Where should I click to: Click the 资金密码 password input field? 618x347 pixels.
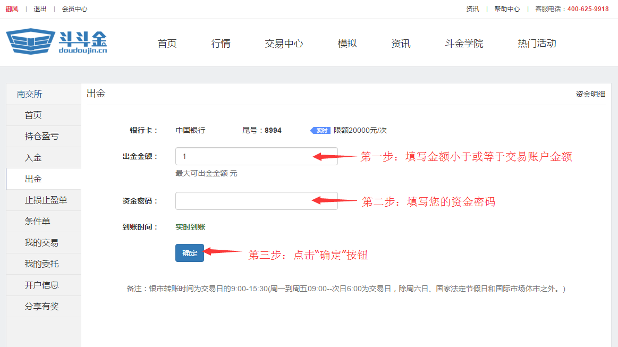coord(256,201)
